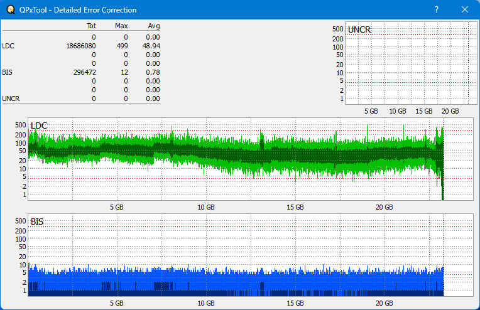Click the LDC max value 499

(123, 46)
